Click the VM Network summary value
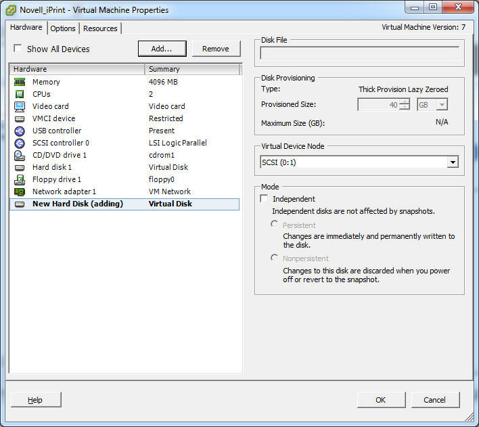The width and height of the screenshot is (479, 427). coord(170,192)
